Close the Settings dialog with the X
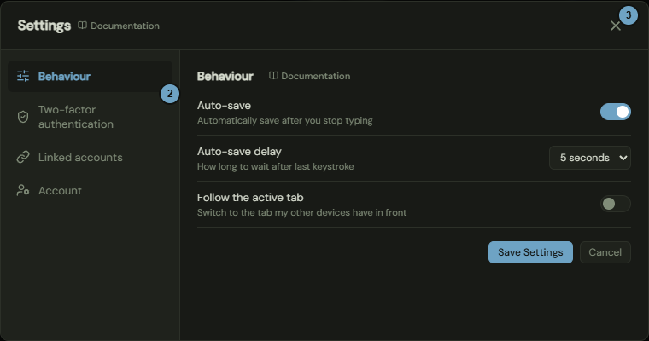The width and height of the screenshot is (649, 341). pos(616,26)
